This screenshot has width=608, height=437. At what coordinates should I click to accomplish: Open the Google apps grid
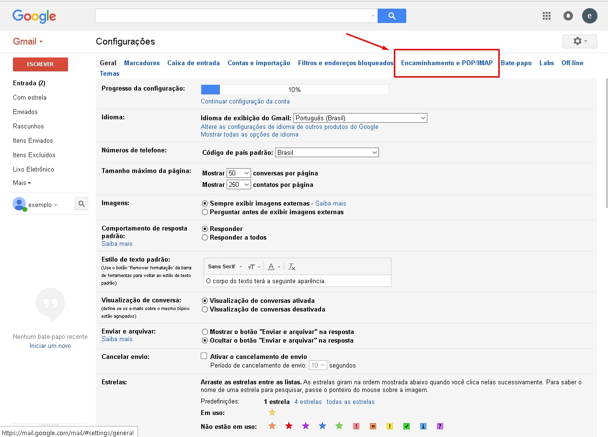tap(547, 16)
